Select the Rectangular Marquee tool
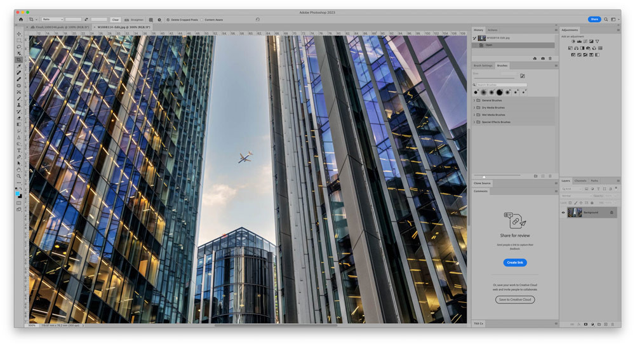Viewport: 635px width, 346px height. 19,41
